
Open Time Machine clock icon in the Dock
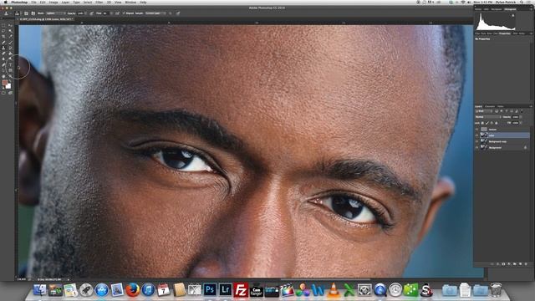click(395, 290)
